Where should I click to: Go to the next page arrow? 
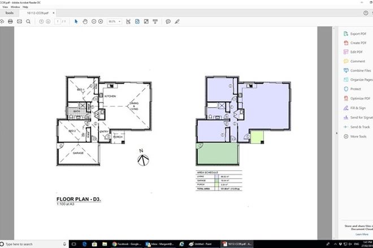49,21
